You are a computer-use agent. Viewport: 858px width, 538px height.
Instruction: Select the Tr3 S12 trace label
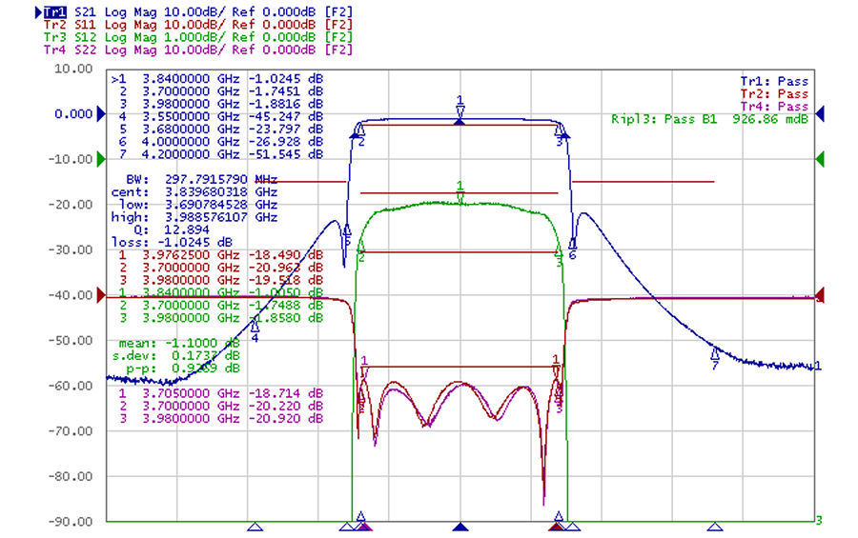click(x=52, y=36)
